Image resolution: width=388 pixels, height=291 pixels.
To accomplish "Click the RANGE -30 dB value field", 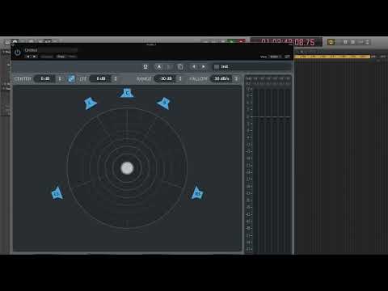I will coord(166,78).
